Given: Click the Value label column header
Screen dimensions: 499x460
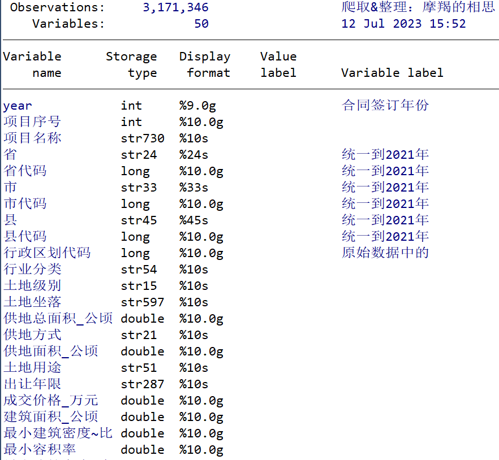Looking at the screenshot, I should pos(278,65).
